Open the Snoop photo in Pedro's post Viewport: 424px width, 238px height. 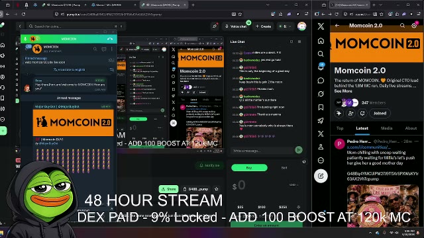(x=383, y=206)
